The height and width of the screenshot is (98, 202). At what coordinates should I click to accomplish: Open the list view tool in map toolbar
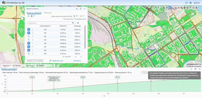[179, 8]
